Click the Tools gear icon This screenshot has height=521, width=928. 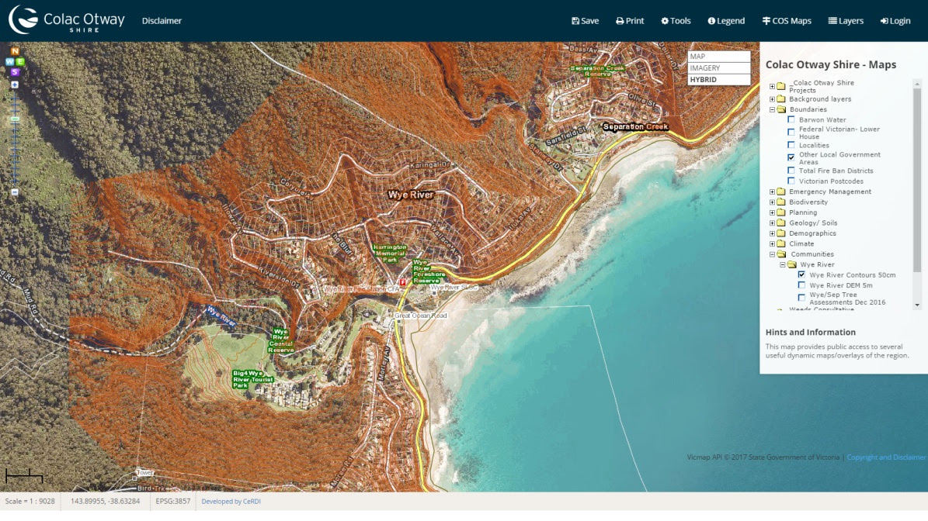(x=665, y=21)
